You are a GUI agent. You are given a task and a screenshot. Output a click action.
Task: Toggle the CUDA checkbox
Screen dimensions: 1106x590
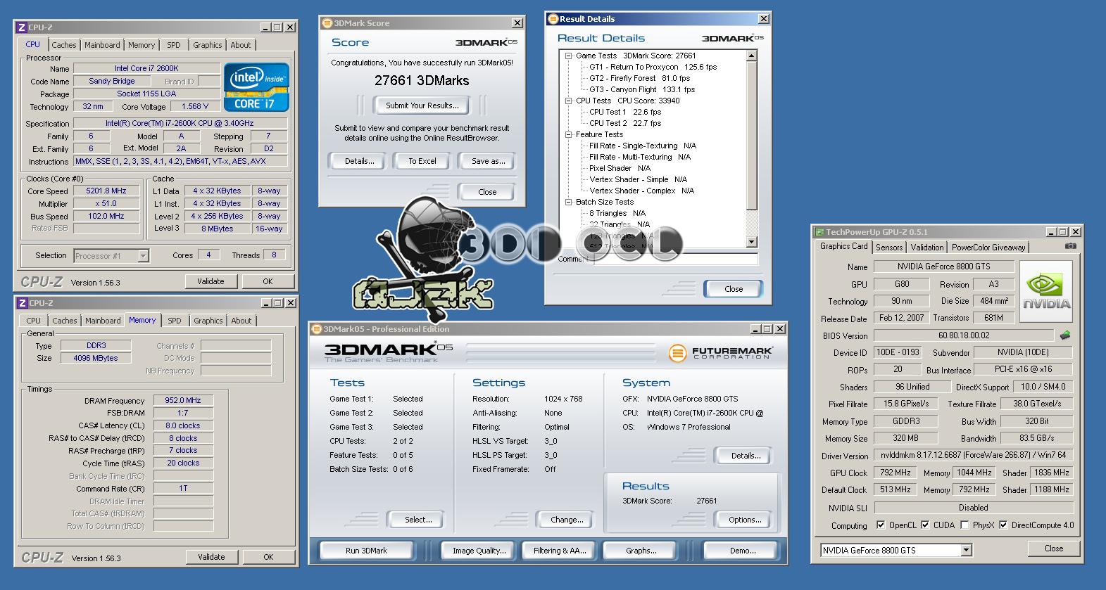[x=925, y=525]
